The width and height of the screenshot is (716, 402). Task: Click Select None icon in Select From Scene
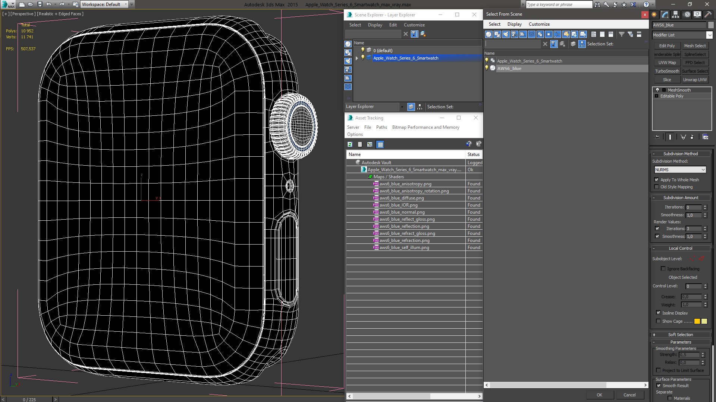pyautogui.click(x=602, y=34)
